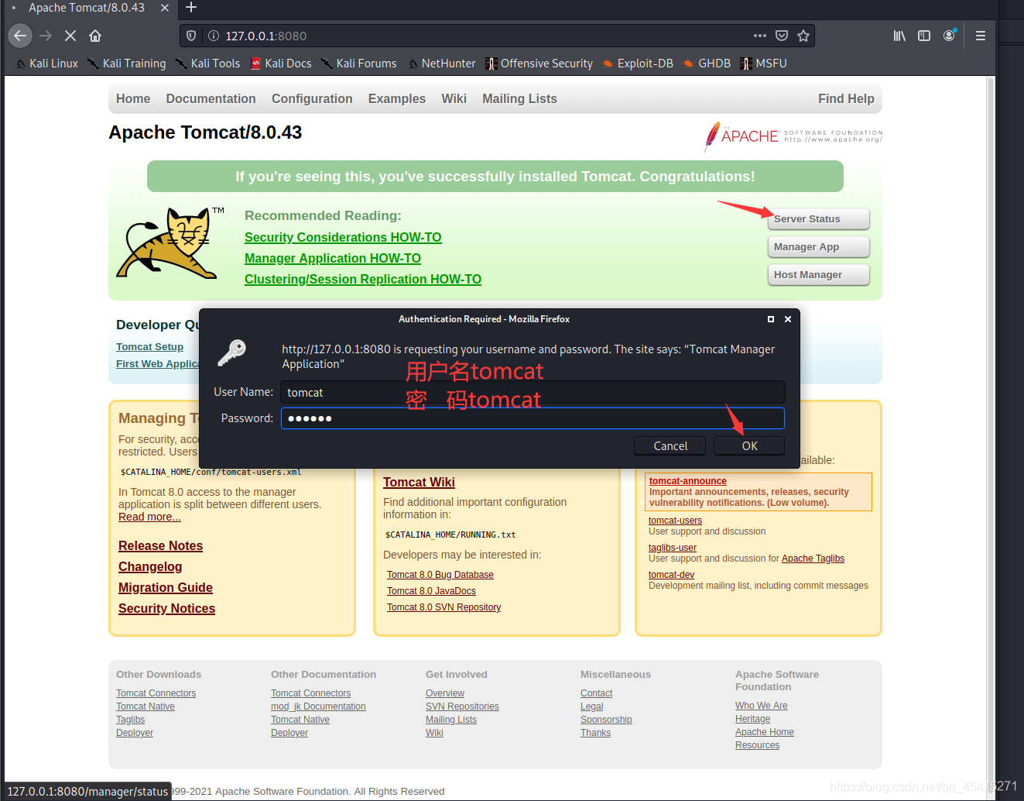This screenshot has width=1024, height=801.
Task: Open Kali Forums bookmark
Action: (x=359, y=64)
